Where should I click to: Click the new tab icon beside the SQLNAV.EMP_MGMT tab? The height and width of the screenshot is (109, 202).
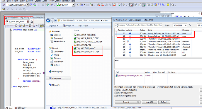pos(32,21)
